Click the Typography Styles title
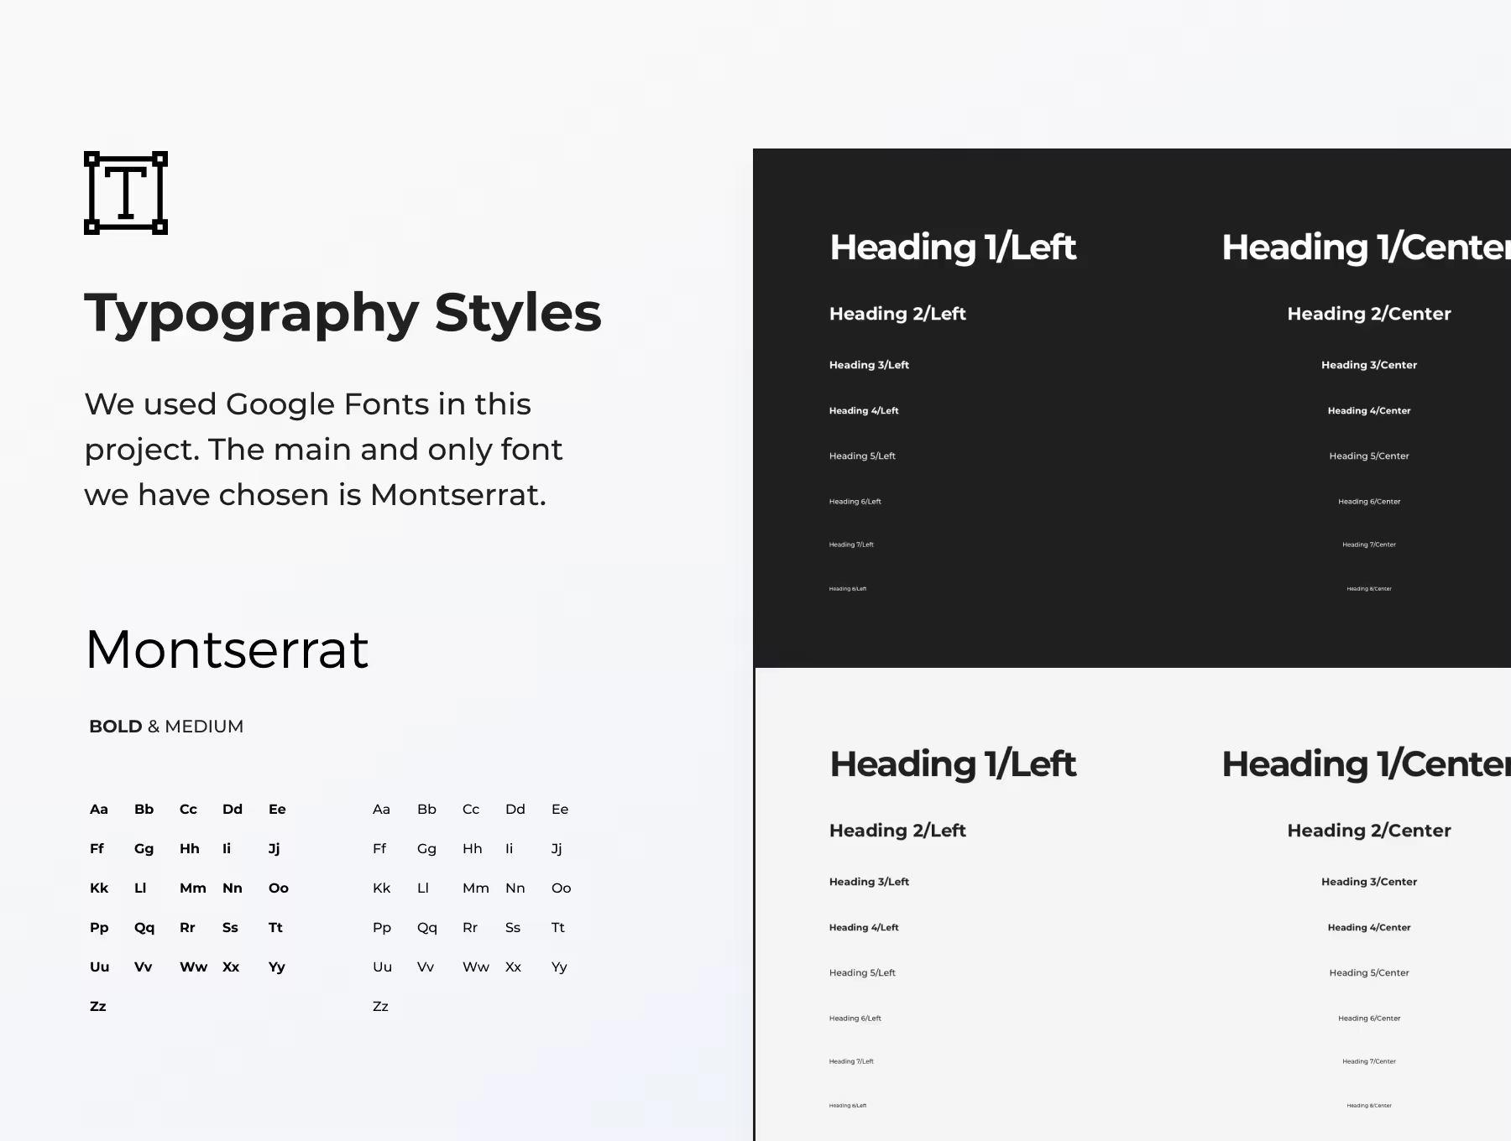Screen dimensions: 1511x1141 pyautogui.click(x=343, y=314)
